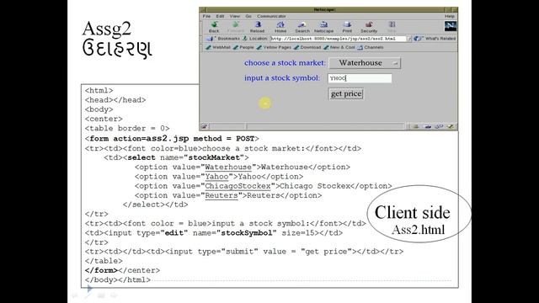Open the Location URL history dropdown arrow
The image size is (539, 303).
tap(409, 39)
